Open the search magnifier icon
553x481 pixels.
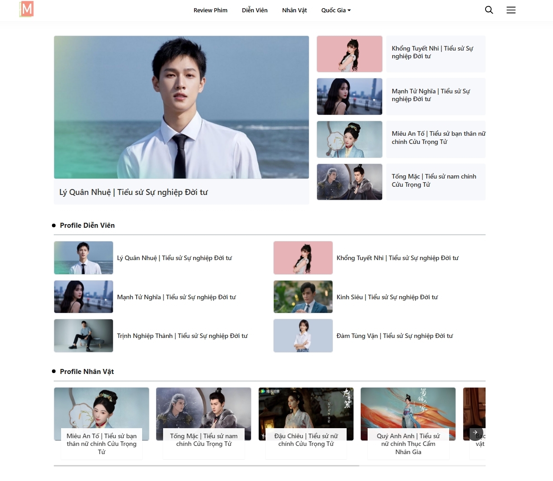pyautogui.click(x=489, y=10)
